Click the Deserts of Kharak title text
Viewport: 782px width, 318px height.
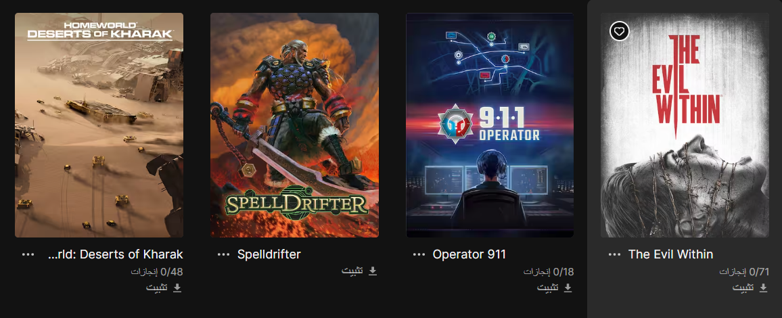click(115, 254)
